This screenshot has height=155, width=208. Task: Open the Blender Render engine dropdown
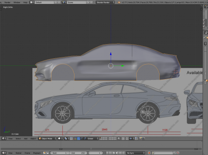click(105, 2)
